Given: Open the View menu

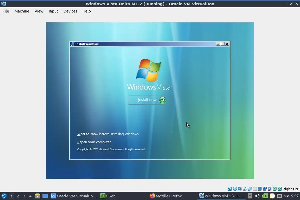Looking at the screenshot, I should tap(39, 11).
